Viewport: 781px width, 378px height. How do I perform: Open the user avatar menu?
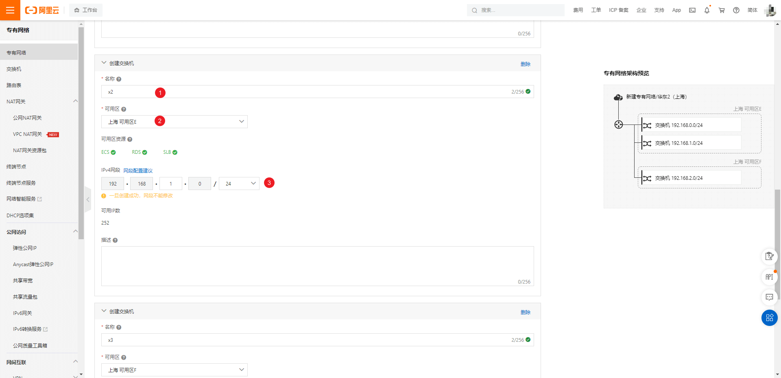click(x=770, y=10)
